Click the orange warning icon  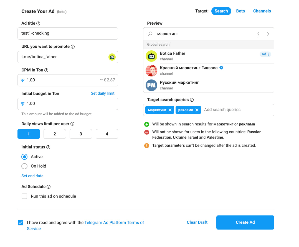click(147, 146)
